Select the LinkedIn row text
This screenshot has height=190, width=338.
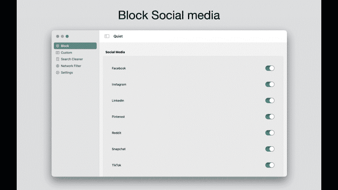[118, 100]
